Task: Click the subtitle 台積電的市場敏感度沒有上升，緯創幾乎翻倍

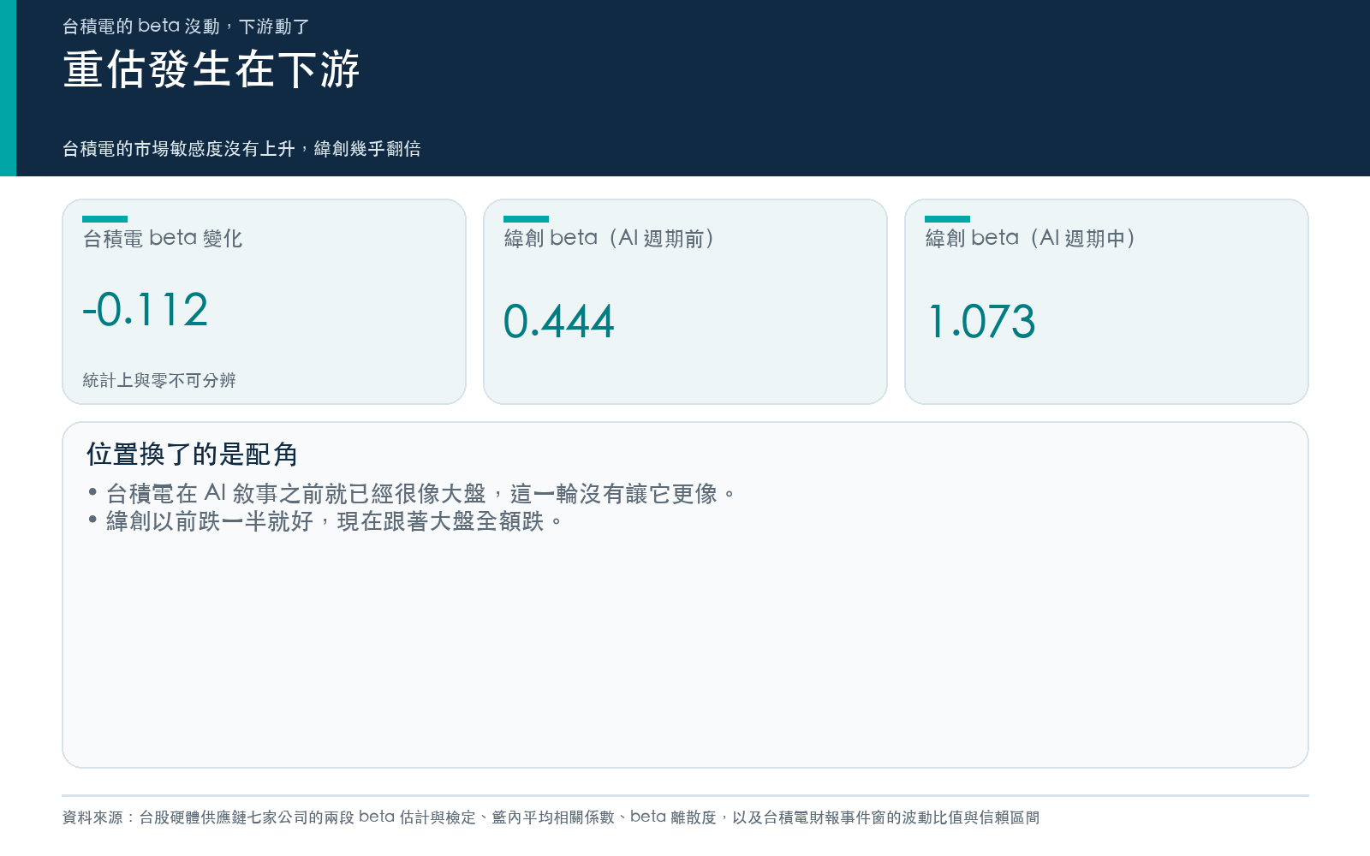Action: click(x=241, y=149)
